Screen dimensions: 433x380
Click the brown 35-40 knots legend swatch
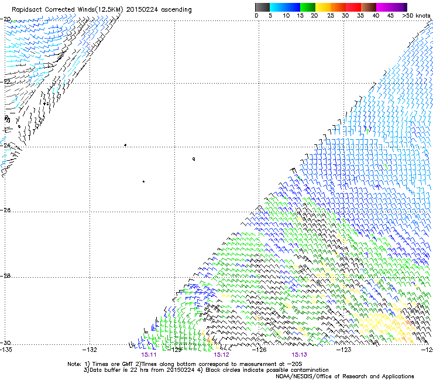click(x=369, y=7)
